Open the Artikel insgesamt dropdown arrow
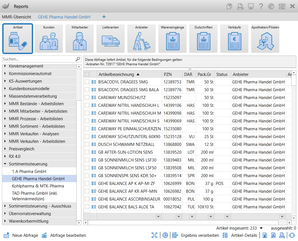298x241 pixels. tap(261, 228)
